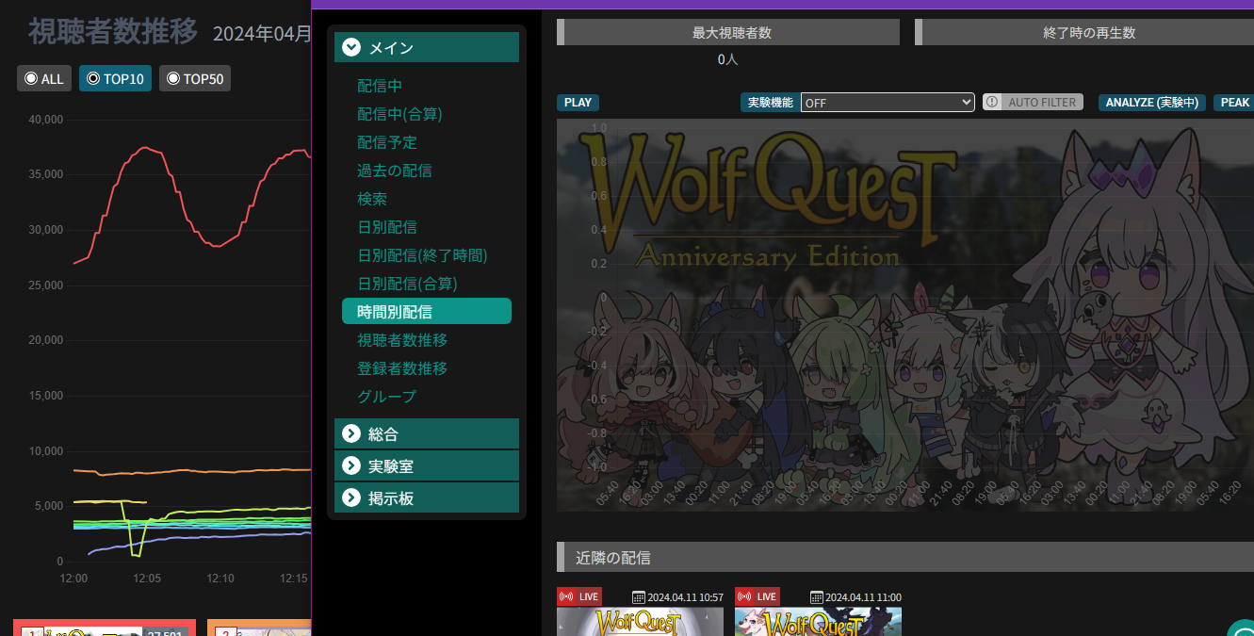This screenshot has height=636, width=1254.
Task: Select the TOP10 radio button
Action: pyautogui.click(x=92, y=79)
